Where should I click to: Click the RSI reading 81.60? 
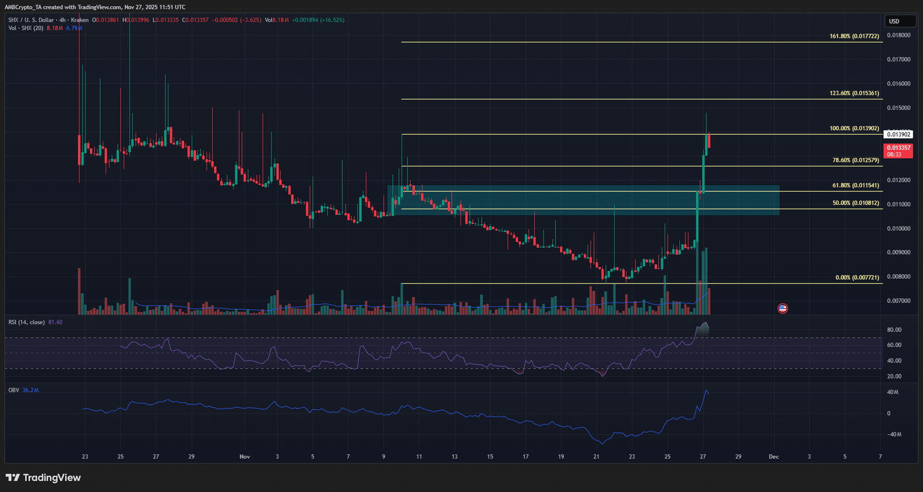(55, 322)
